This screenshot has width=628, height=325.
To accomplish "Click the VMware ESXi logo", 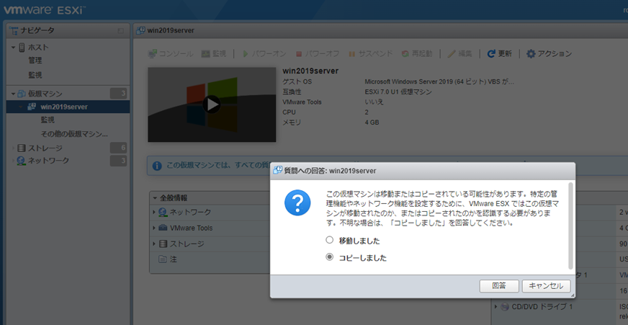I will click(x=45, y=10).
